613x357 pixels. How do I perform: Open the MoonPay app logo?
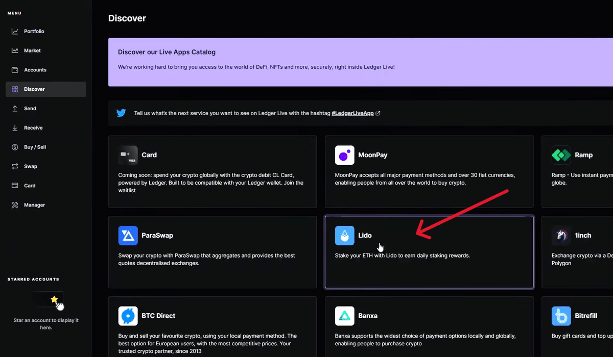(345, 155)
